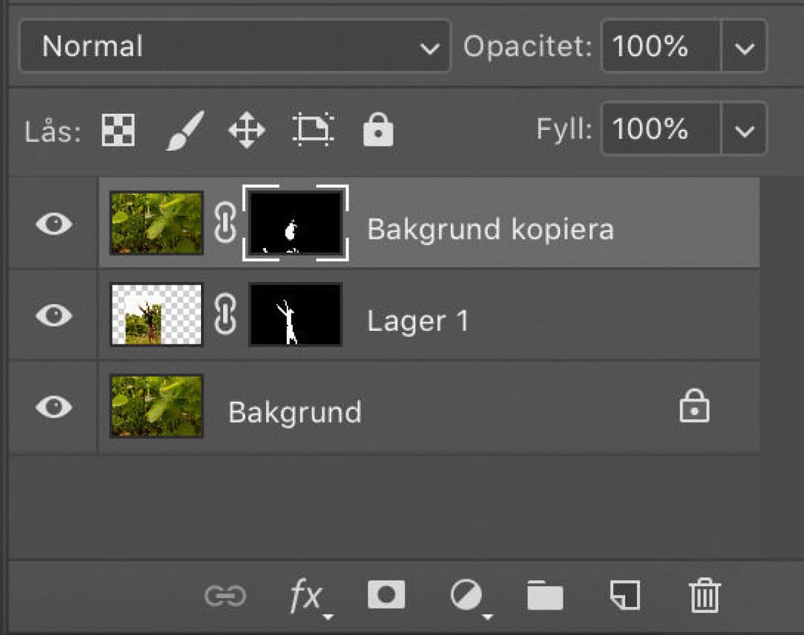Select the Bakgrund kopiera layer mask thumbnail

click(295, 223)
